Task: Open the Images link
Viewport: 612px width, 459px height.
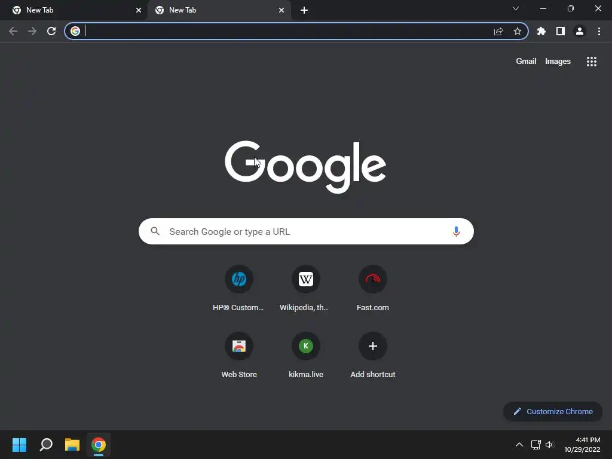Action: coord(558,62)
